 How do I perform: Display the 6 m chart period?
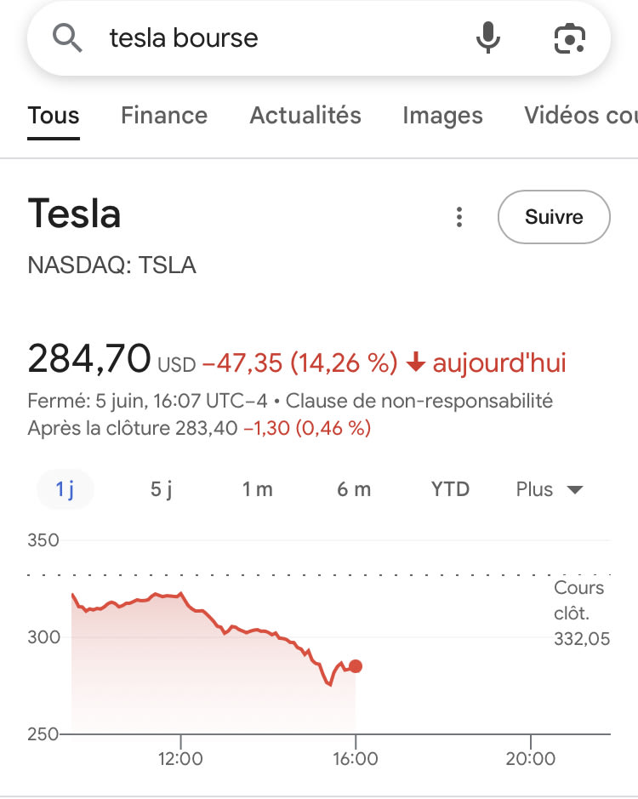[x=354, y=489]
